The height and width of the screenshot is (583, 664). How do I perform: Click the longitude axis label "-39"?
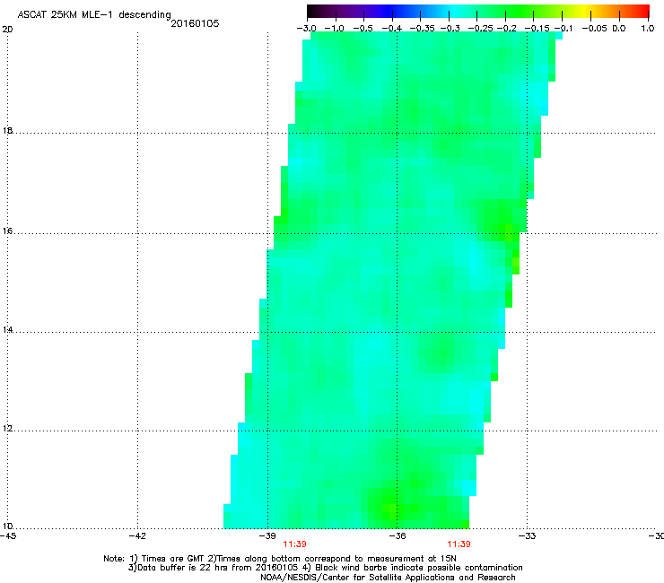267,536
